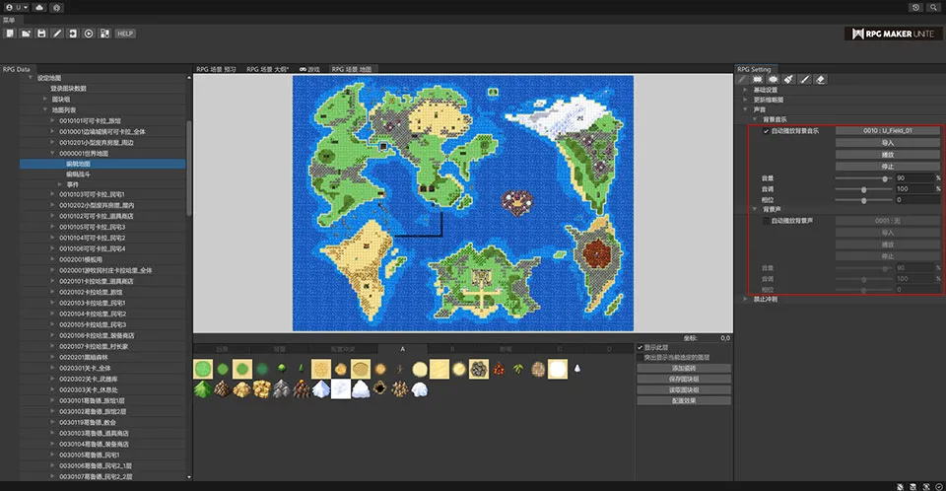Expand 0010103可可卡拉_民宅1 tree node
This screenshot has width=946, height=491.
(x=52, y=194)
